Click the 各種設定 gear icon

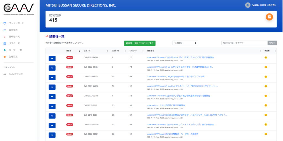pyautogui.click(x=5, y=57)
